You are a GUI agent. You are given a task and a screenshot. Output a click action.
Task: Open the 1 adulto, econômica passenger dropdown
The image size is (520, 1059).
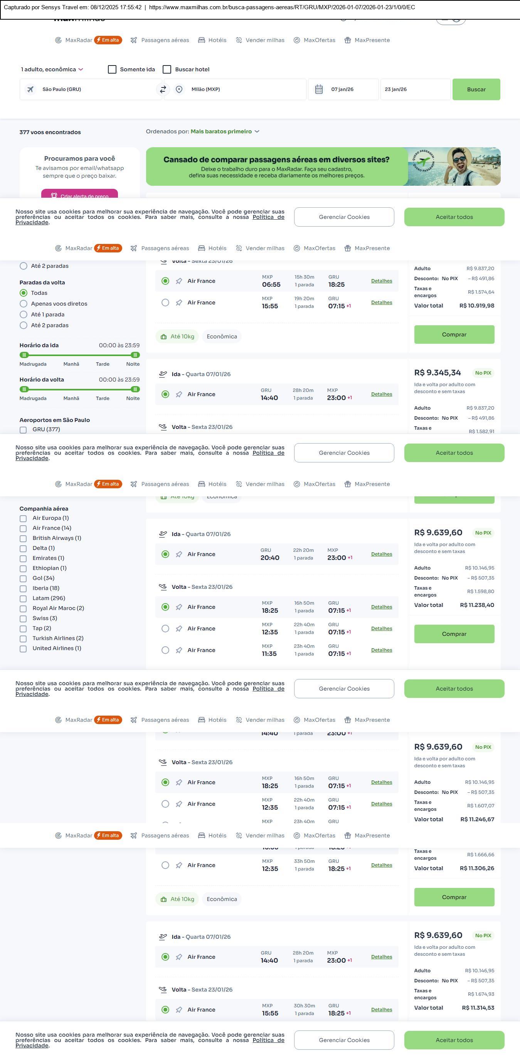tap(52, 69)
